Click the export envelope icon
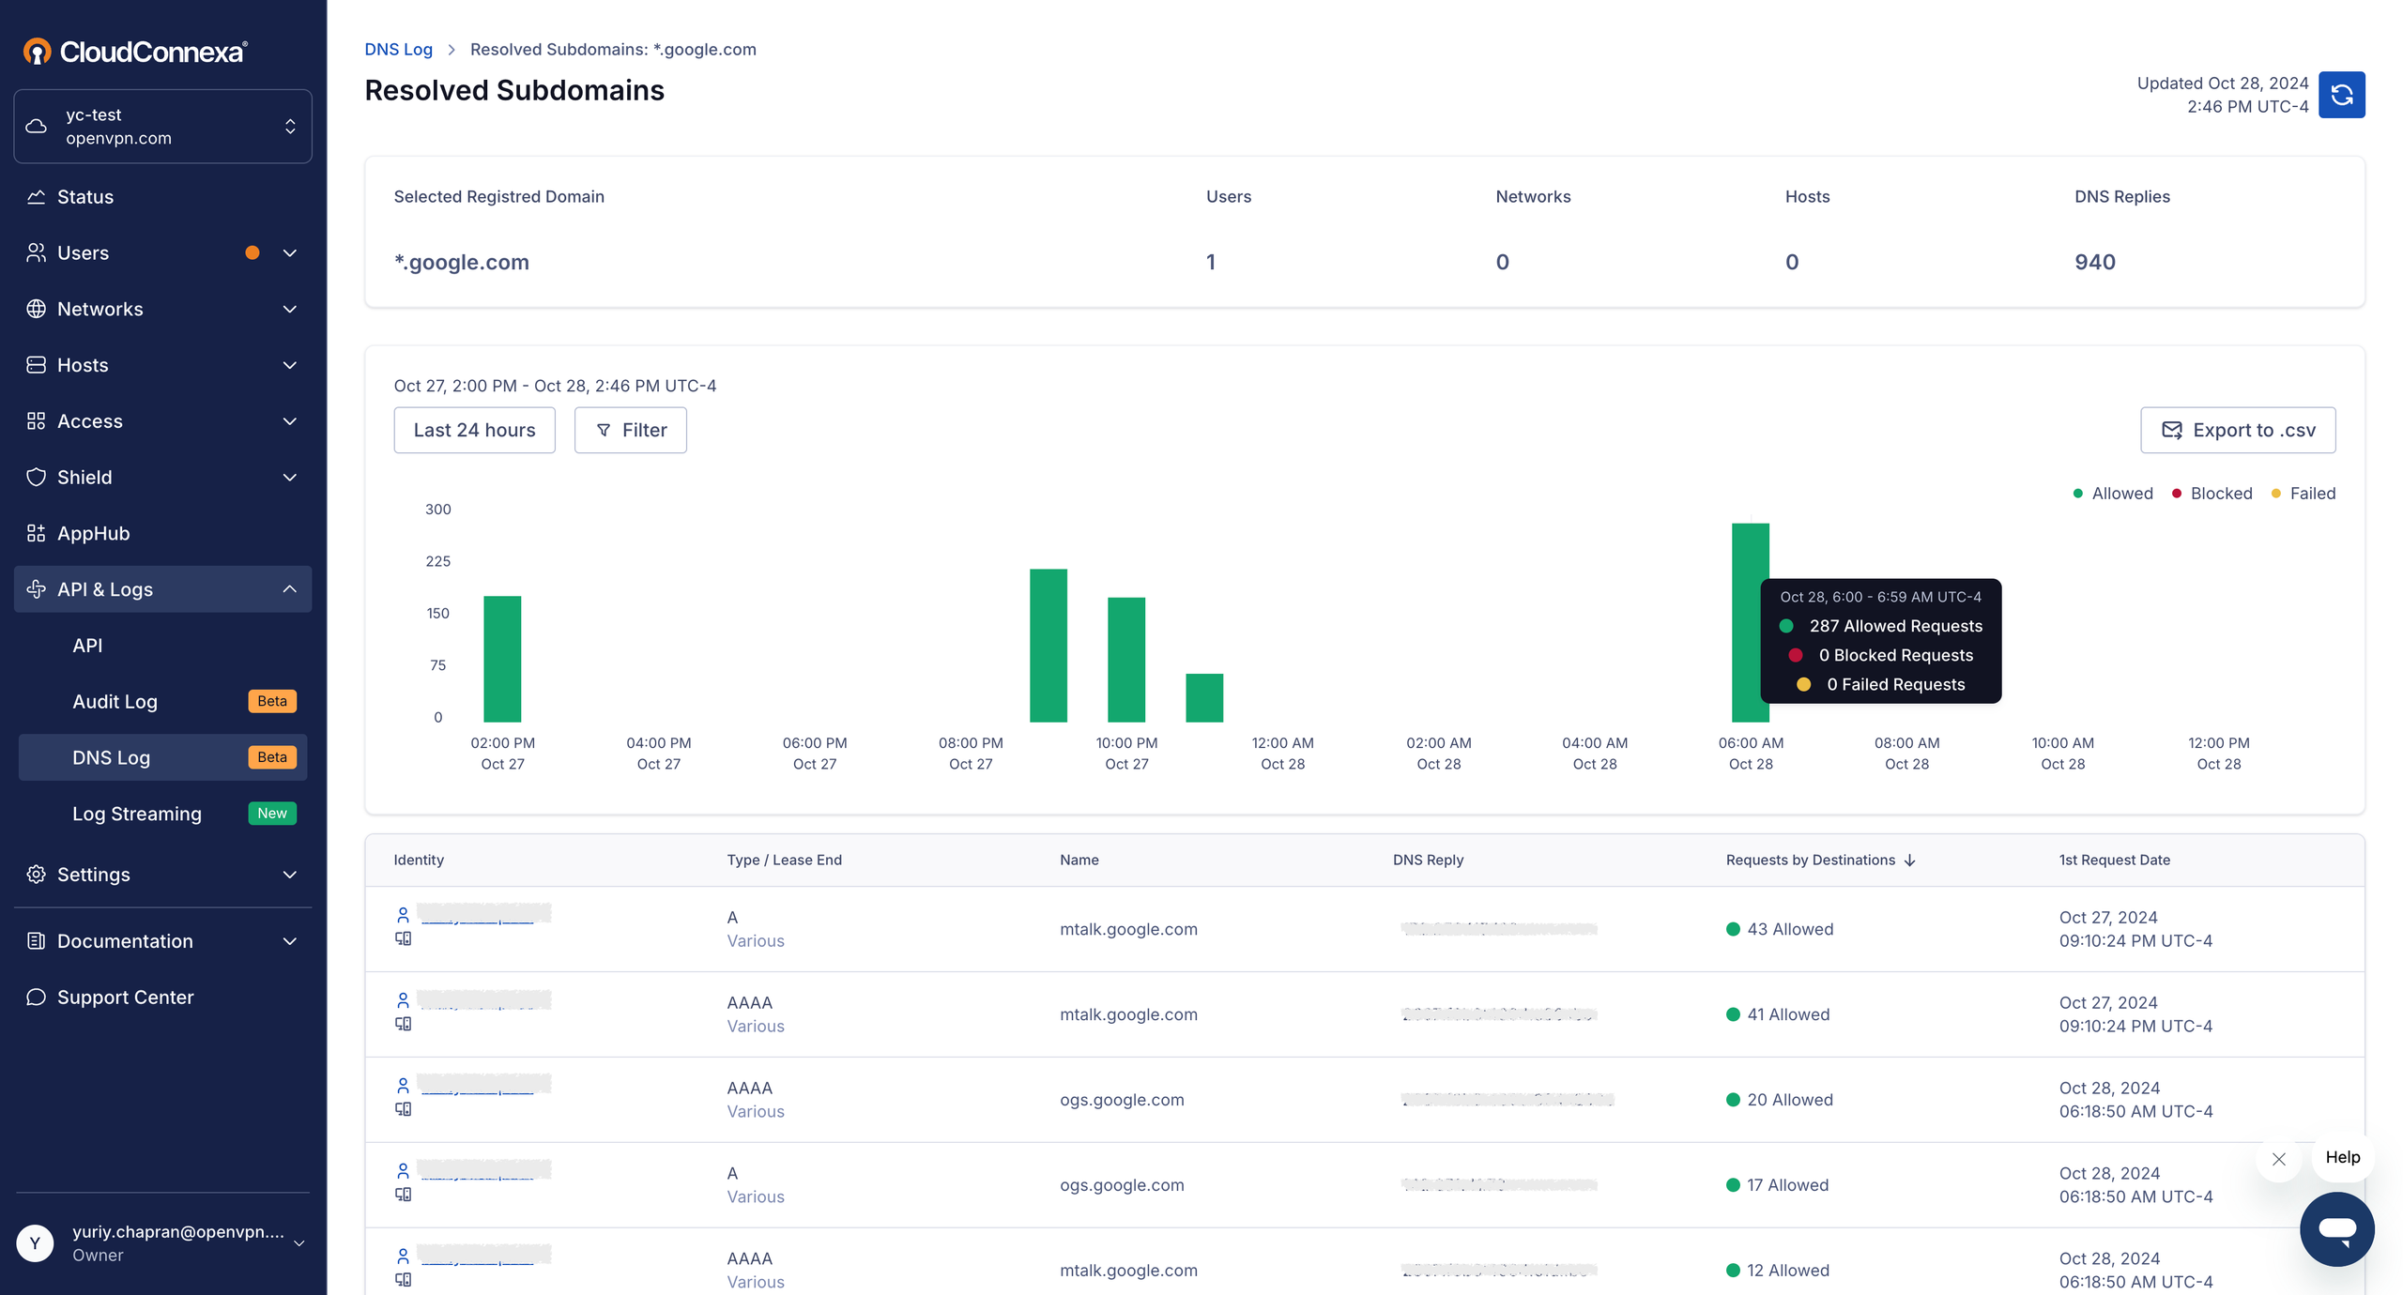This screenshot has width=2403, height=1295. (x=2171, y=430)
